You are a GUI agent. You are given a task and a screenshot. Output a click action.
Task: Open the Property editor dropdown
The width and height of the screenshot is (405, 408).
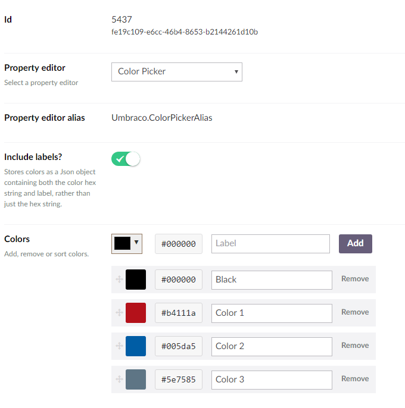tap(177, 71)
